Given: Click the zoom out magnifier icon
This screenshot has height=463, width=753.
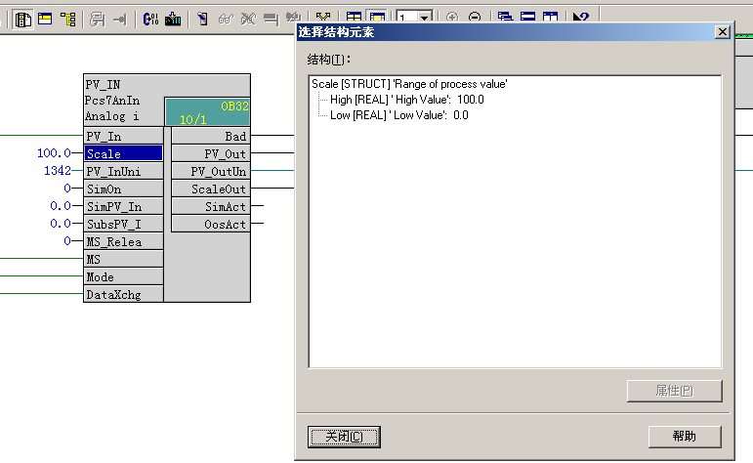Looking at the screenshot, I should coord(474,18).
